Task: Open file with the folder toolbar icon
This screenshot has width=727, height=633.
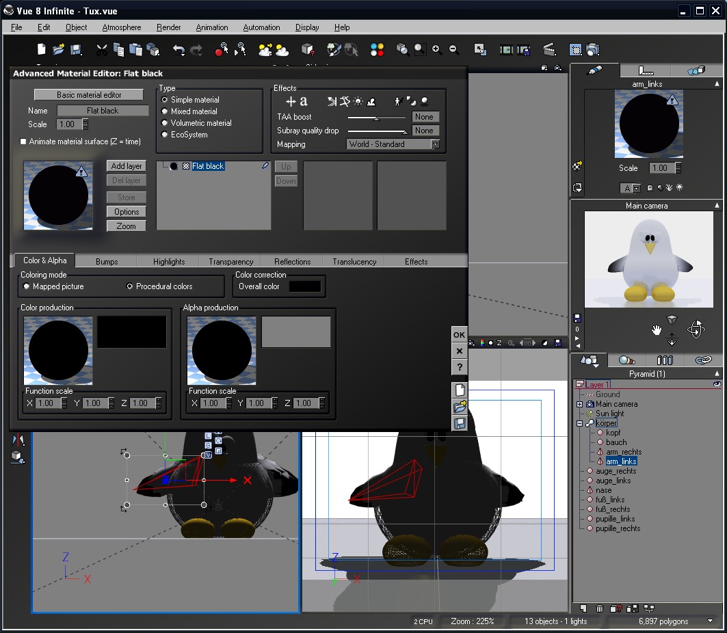Action: tap(59, 50)
